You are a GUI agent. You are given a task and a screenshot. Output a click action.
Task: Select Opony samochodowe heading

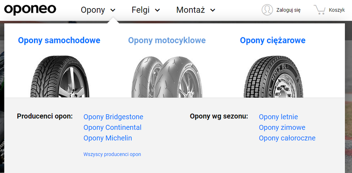click(59, 40)
